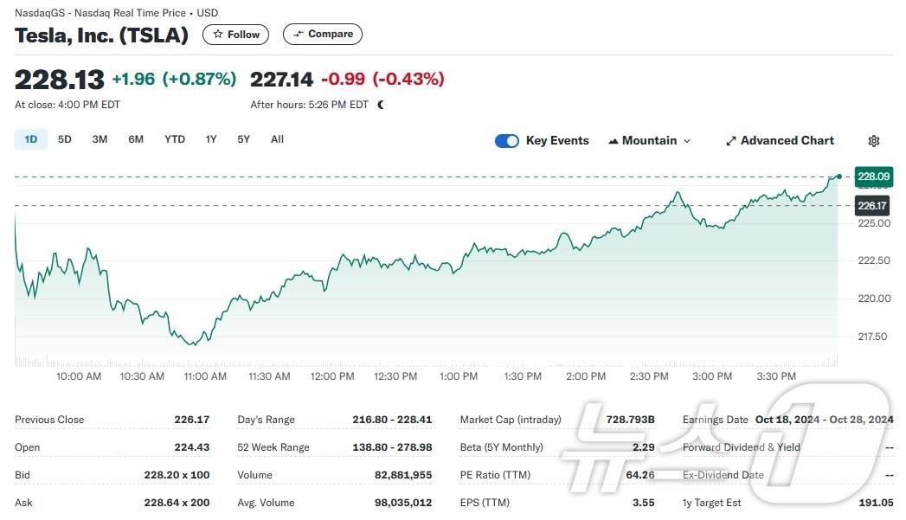Open the Advanced Chart link
Image resolution: width=906 pixels, height=520 pixels.
point(787,141)
